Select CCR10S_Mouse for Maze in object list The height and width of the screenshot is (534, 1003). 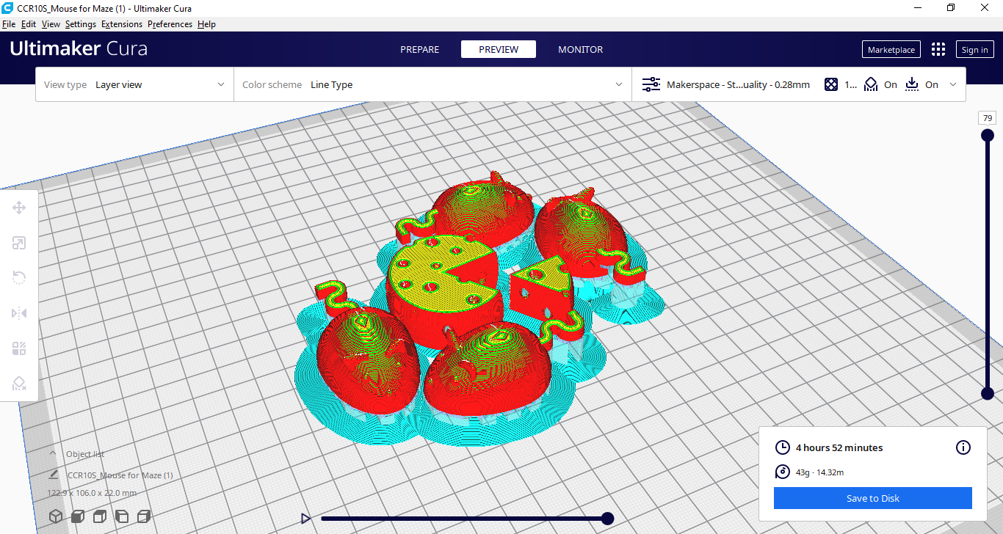pos(120,475)
